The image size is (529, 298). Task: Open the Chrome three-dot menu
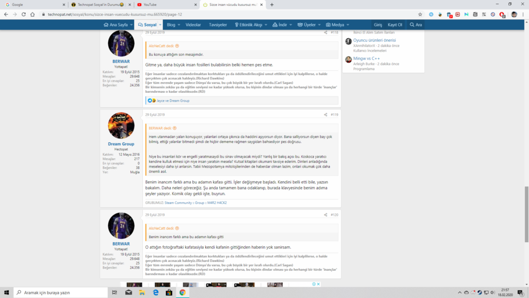[523, 15]
